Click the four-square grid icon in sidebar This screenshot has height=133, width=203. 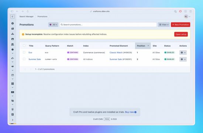pyautogui.click(x=13, y=83)
